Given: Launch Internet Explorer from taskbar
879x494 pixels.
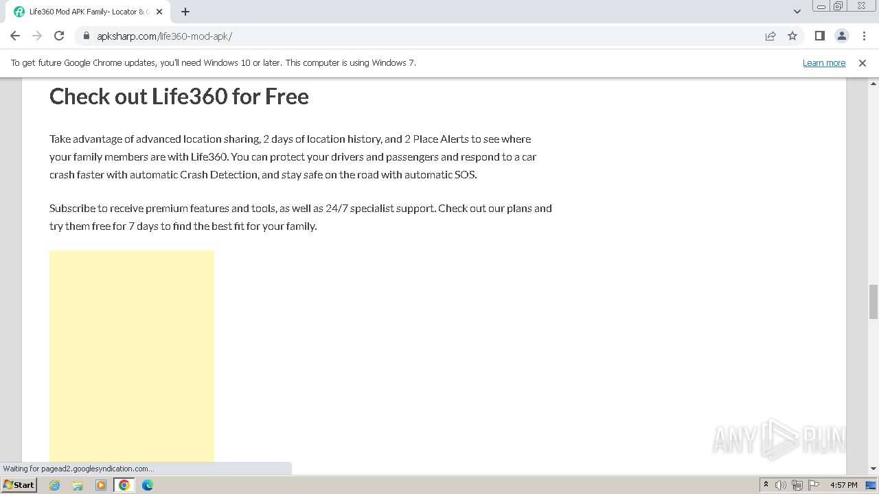Looking at the screenshot, I should point(55,485).
